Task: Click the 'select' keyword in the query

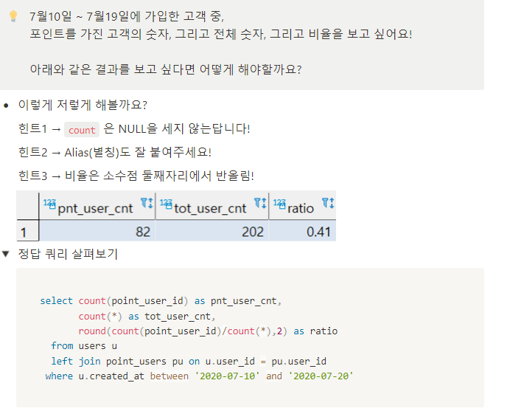Action: point(56,300)
